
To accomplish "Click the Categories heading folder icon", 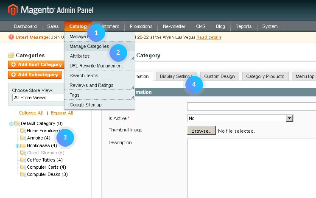I will point(11,55).
